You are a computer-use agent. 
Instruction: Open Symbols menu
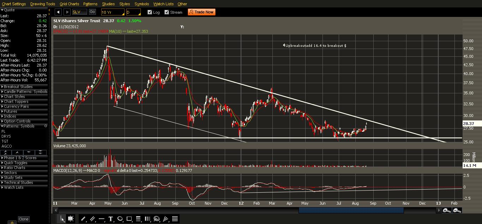(142, 4)
